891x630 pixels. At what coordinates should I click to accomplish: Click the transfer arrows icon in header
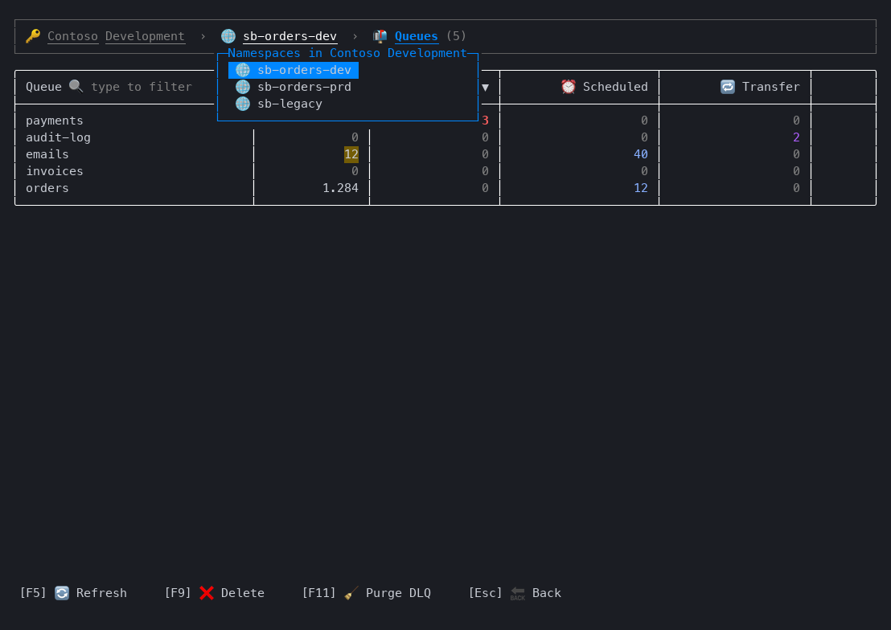coord(727,86)
